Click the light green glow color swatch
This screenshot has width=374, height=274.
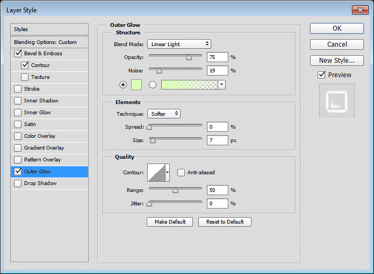[x=136, y=85]
